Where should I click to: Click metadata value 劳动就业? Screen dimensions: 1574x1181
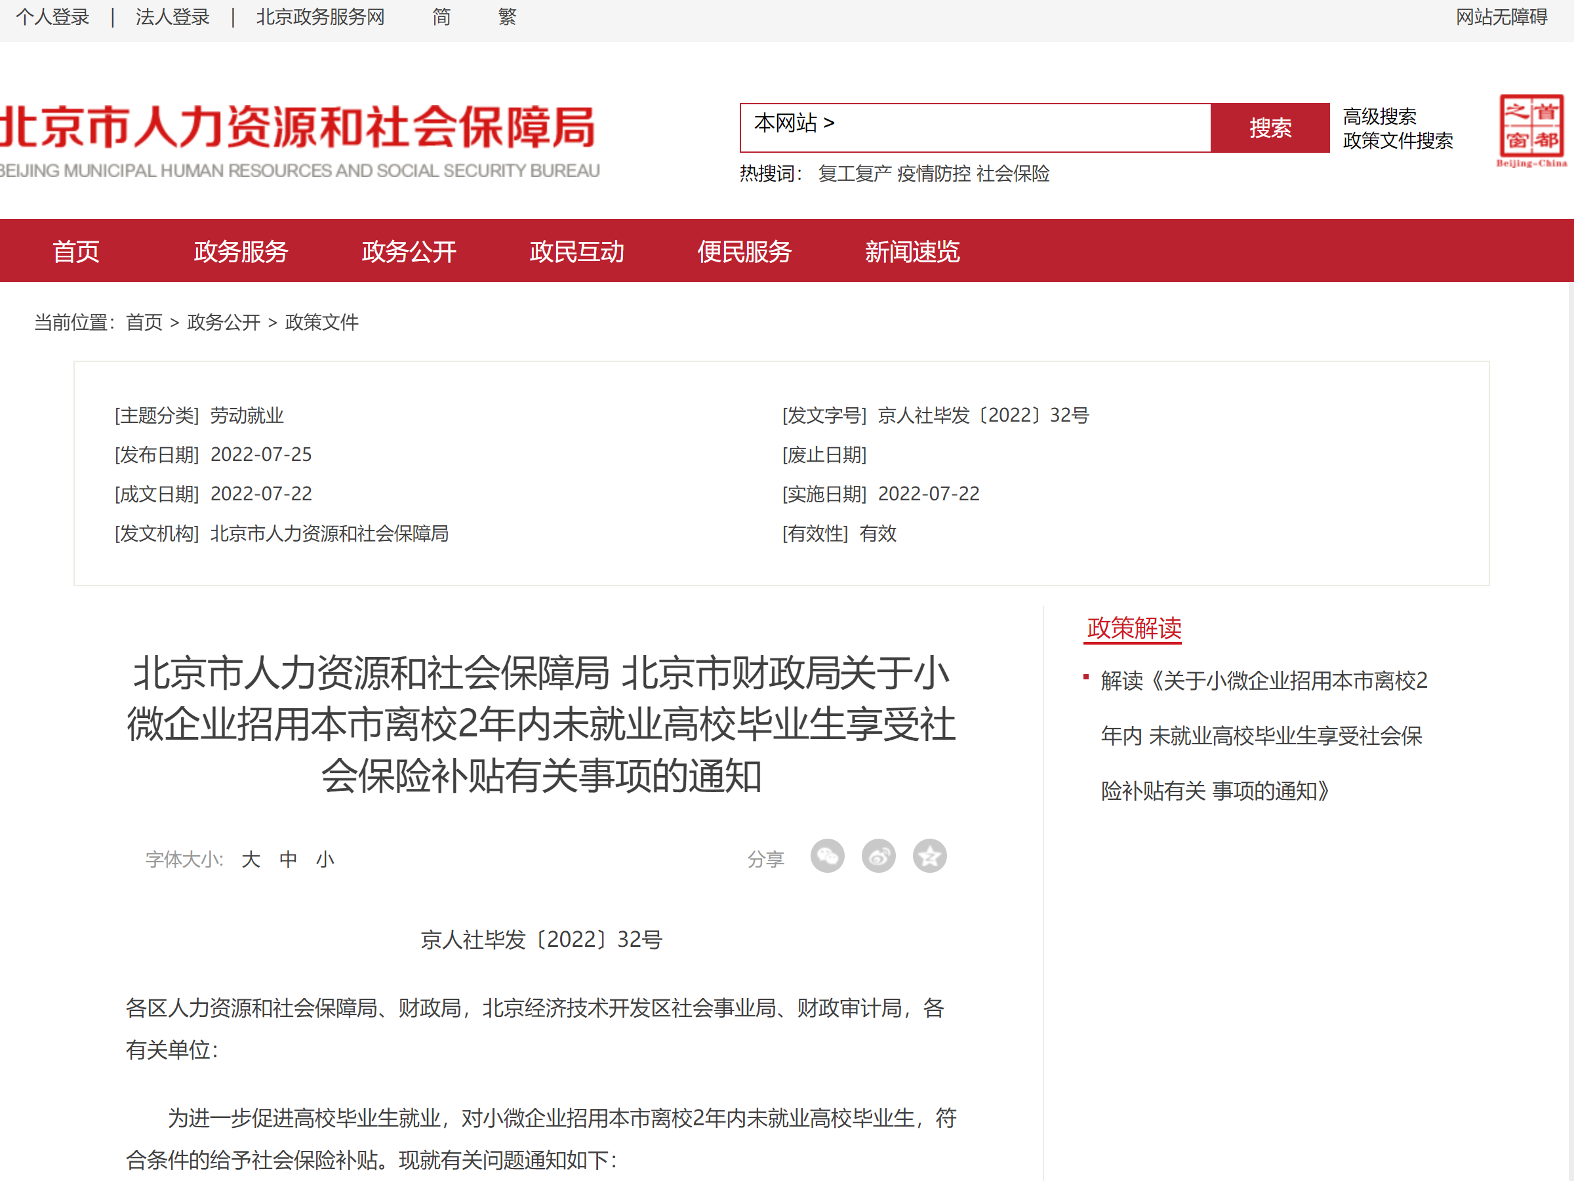coord(247,416)
